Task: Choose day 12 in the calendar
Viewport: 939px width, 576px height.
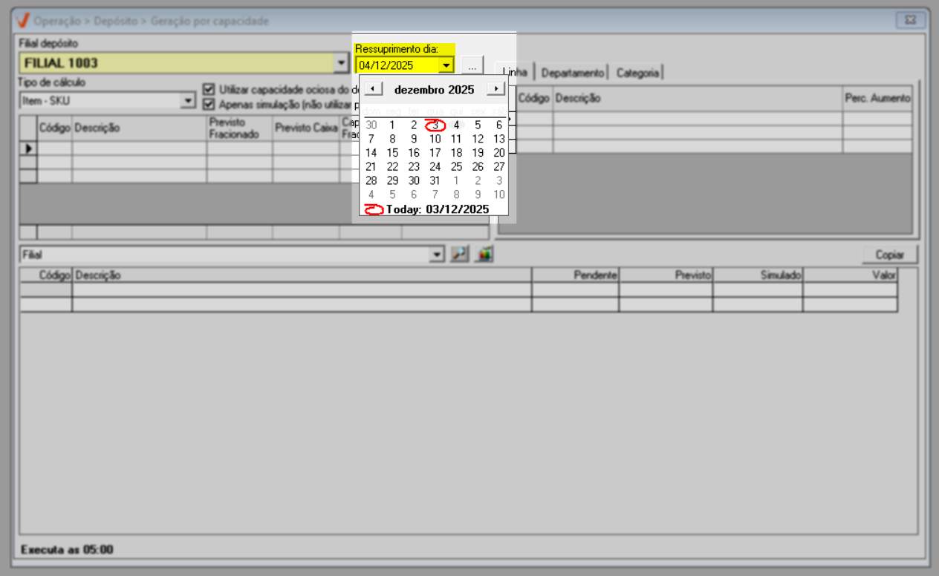Action: 478,139
